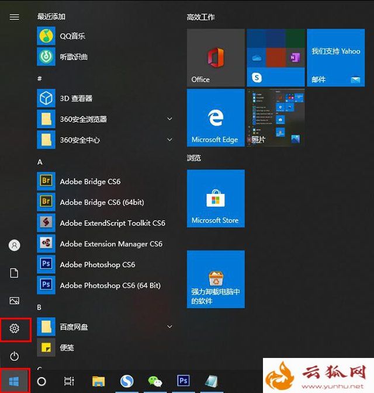Viewport: 374px width, 393px height.
Task: Open File Explorer on taskbar
Action: 98,381
